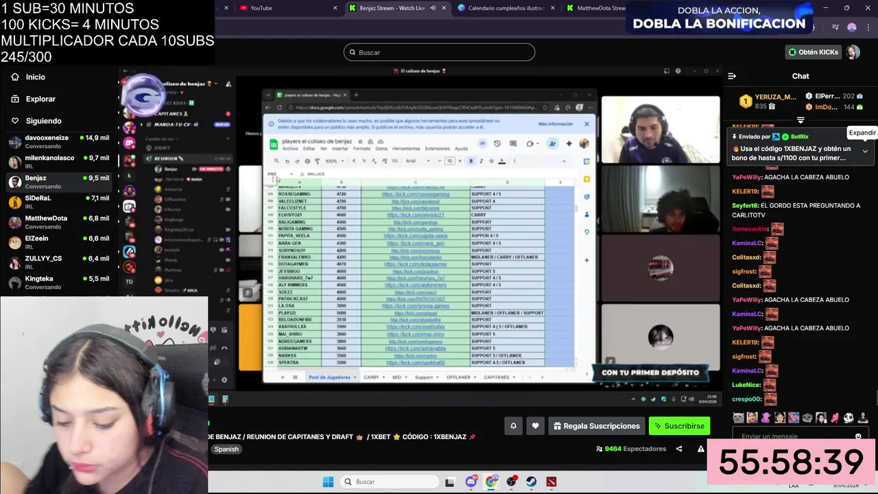
Task: Expand the pinned BotRix message
Action: coord(865,151)
